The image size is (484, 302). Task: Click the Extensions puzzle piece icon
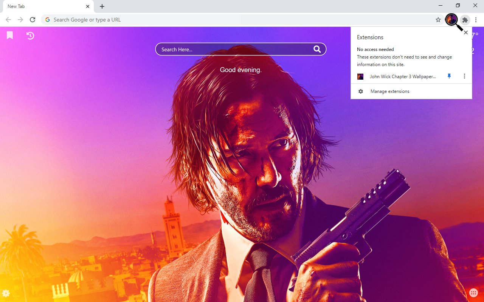click(x=465, y=20)
